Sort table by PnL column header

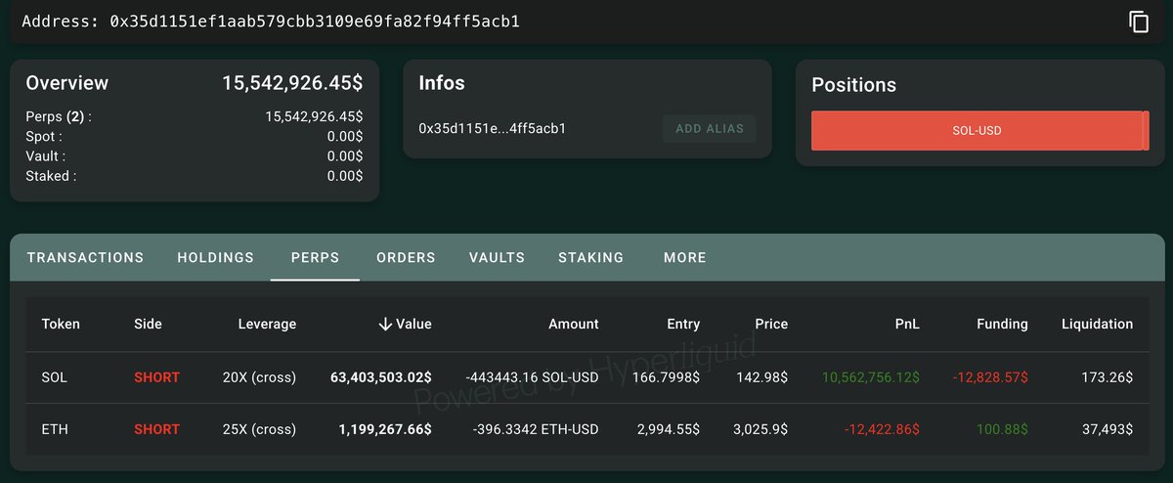pyautogui.click(x=905, y=324)
